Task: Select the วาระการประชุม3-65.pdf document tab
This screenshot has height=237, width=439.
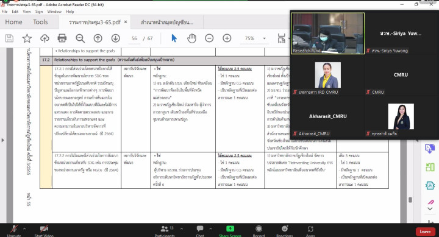Action: (x=95, y=22)
